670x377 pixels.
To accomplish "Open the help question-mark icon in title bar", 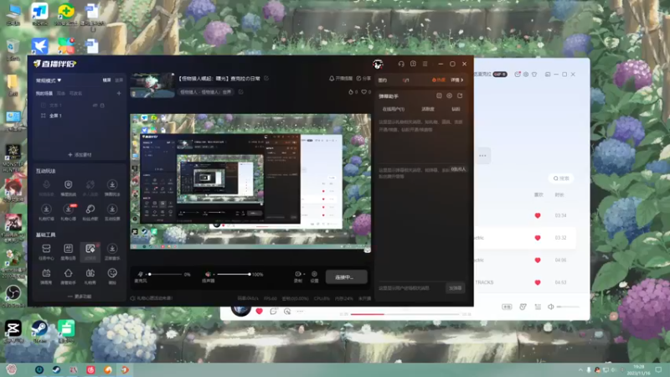I will (x=413, y=65).
